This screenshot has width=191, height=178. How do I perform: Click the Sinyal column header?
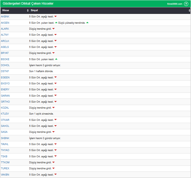[34, 10]
